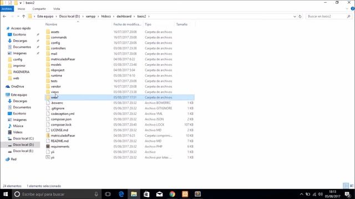Select the matriculadoPasar compressed folder icon

pyautogui.click(x=48, y=135)
